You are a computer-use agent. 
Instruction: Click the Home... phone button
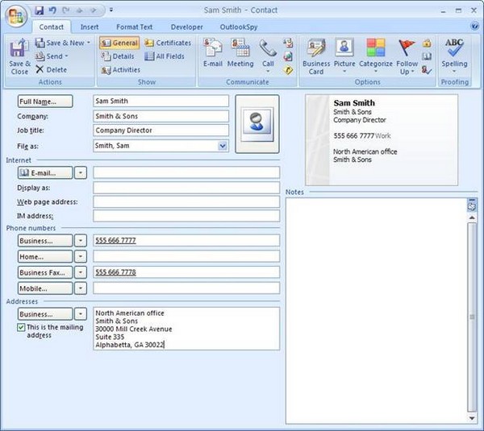click(x=45, y=256)
